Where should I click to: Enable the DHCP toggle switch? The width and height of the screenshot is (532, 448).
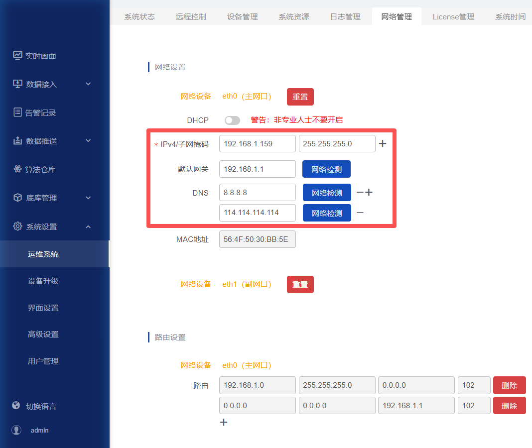coord(232,120)
